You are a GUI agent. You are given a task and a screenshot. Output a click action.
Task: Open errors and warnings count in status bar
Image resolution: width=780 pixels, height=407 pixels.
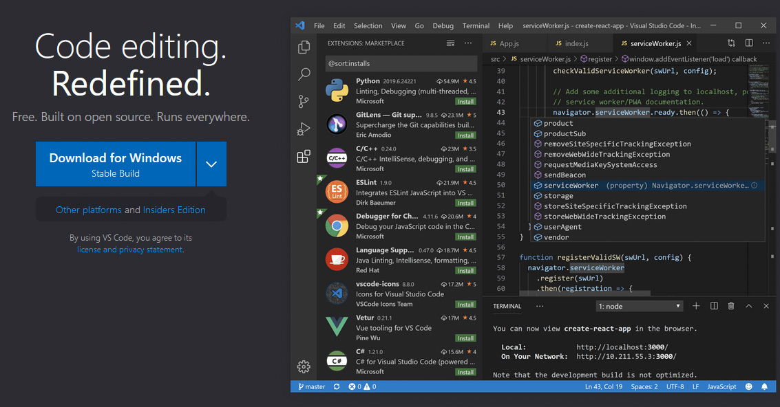(x=362, y=386)
